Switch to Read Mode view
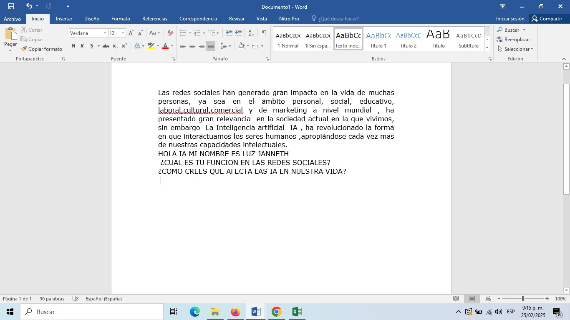 click(x=456, y=299)
